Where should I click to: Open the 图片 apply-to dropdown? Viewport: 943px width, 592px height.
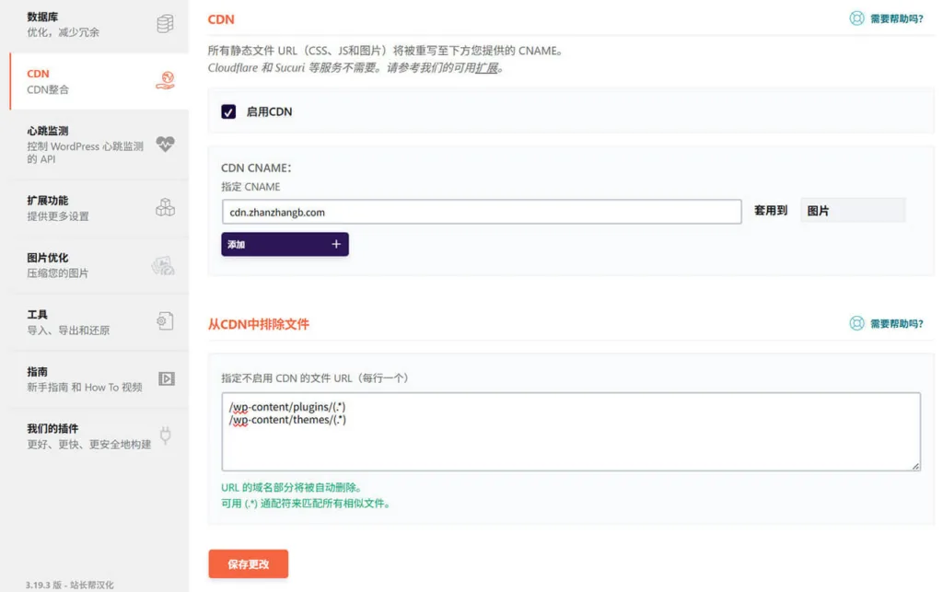click(852, 211)
